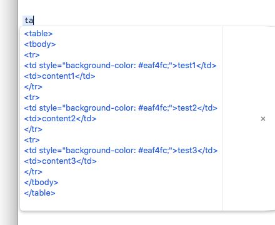Viewport: 275px width, 225px height.
Task: Click the </tr> line just below content2
Action: (x=33, y=129)
